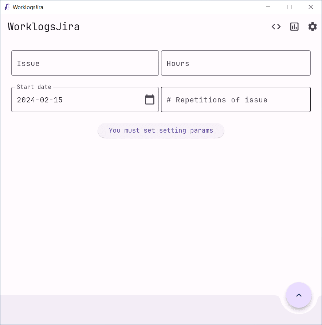Focus the Issue input field
Viewport: 322px width, 325px height.
pos(85,63)
